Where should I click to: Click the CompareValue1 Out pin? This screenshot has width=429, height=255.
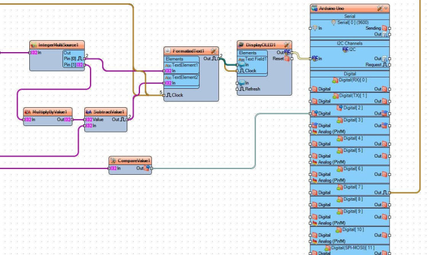tap(152, 168)
